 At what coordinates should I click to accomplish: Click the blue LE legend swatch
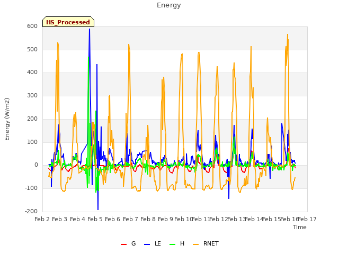147,244
